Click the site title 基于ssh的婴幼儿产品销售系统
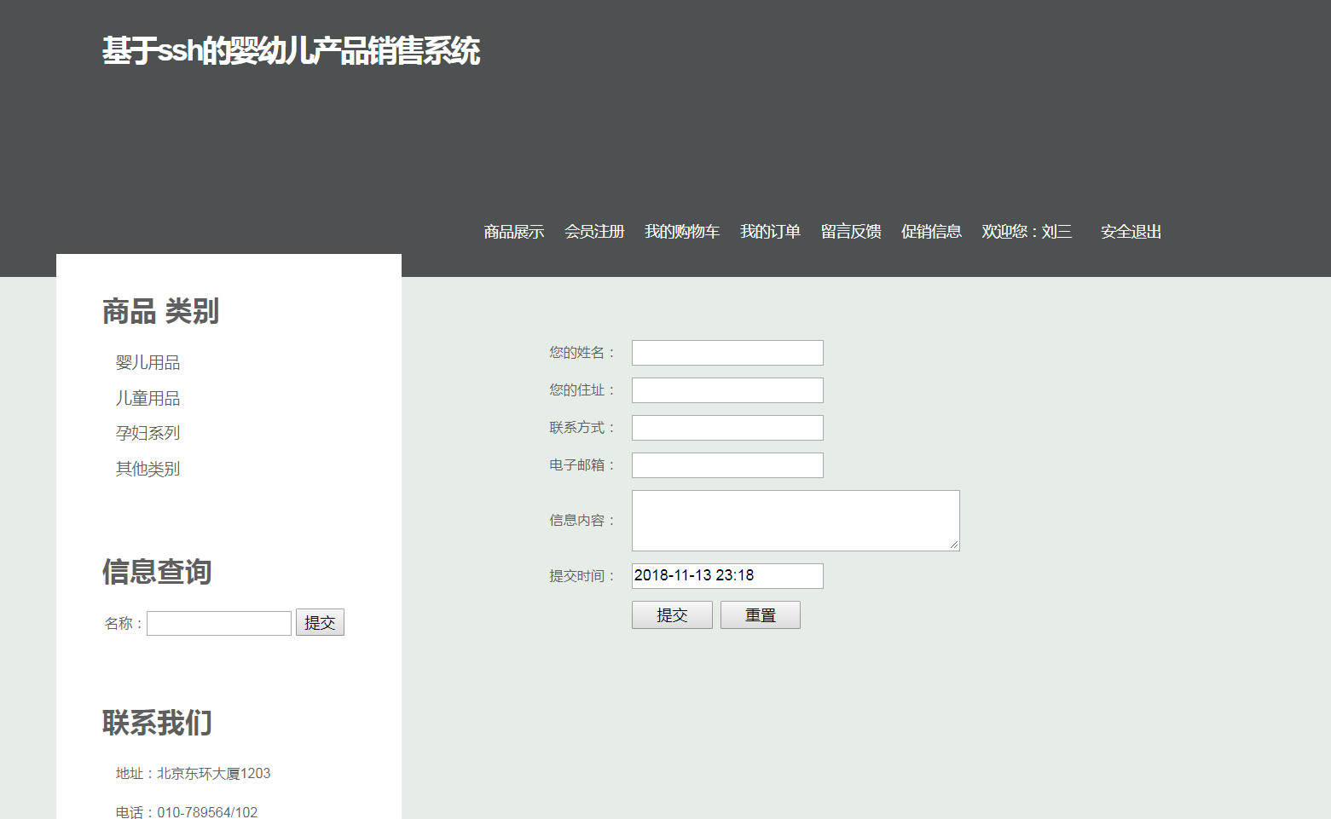The image size is (1331, 819). pos(291,51)
